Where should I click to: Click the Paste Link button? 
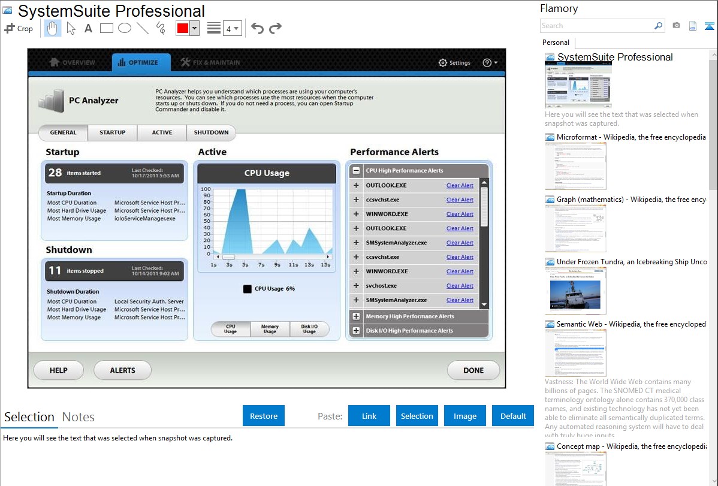(x=369, y=416)
